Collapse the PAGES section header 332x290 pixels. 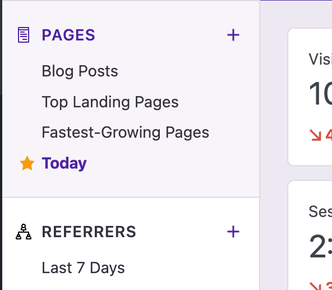pos(68,35)
